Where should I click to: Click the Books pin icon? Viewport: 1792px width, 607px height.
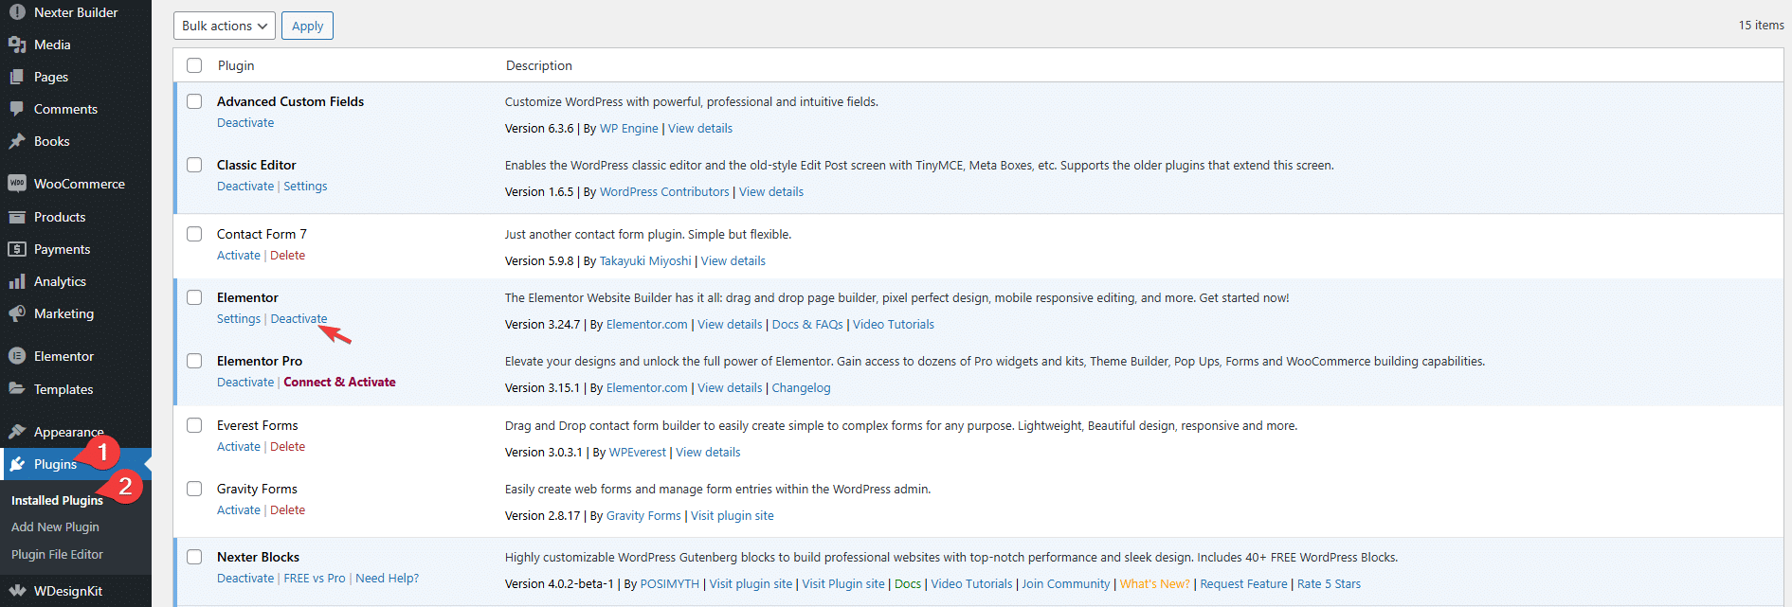(17, 141)
